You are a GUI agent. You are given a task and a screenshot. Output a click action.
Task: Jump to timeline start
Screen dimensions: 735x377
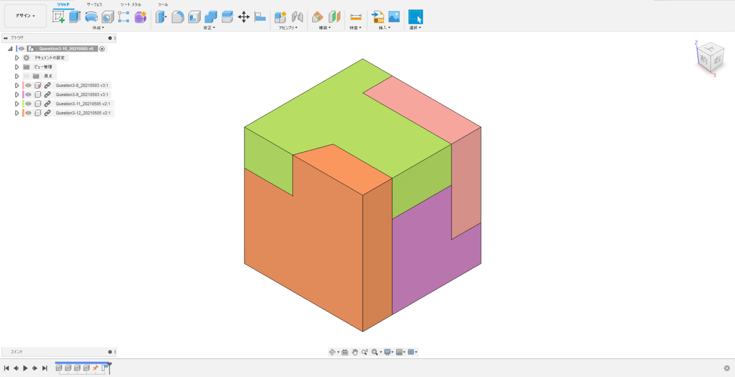[x=6, y=368]
